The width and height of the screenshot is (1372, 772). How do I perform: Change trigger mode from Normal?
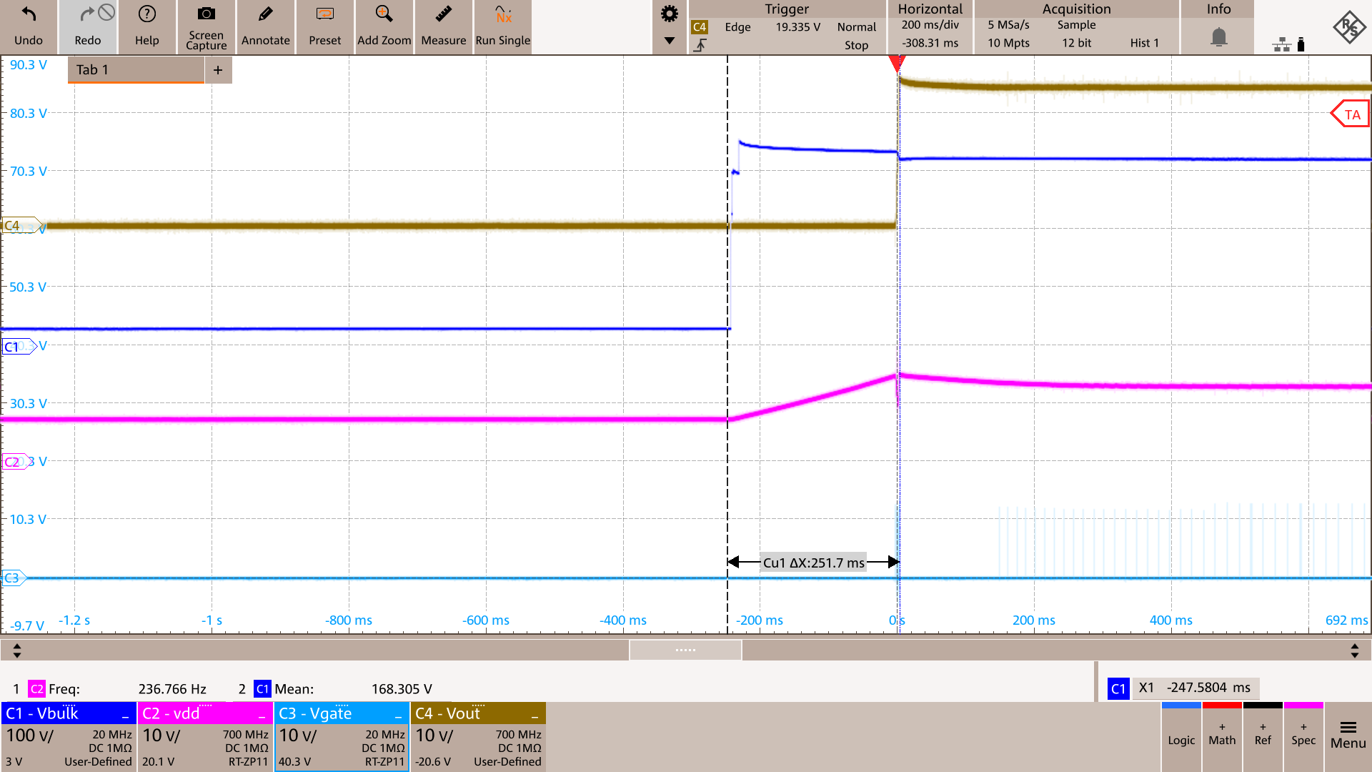pos(856,27)
